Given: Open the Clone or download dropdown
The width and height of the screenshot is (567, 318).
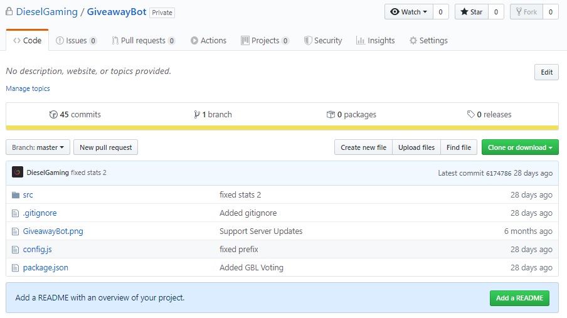Looking at the screenshot, I should click(520, 147).
